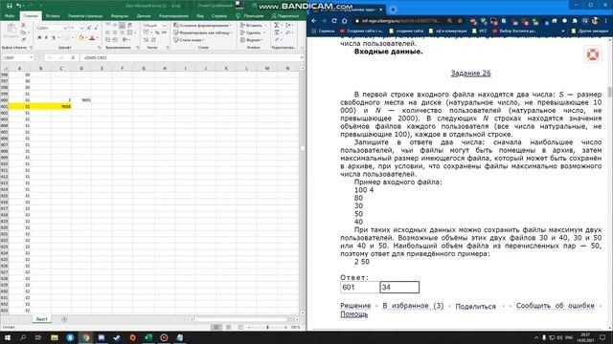Open the Помощь link
The height and width of the screenshot is (344, 613).
tap(353, 314)
